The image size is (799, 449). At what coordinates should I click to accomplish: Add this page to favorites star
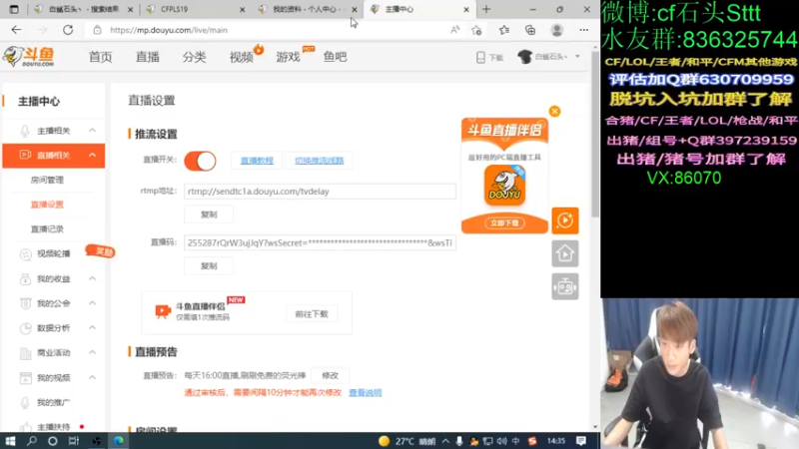[x=476, y=30]
